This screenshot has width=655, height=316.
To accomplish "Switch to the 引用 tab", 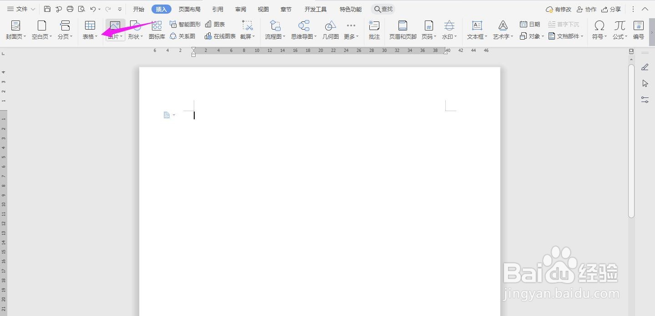I will [217, 9].
